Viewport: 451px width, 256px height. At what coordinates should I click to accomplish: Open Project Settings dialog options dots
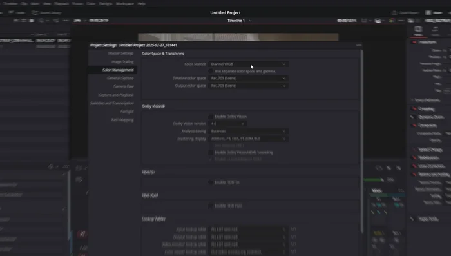358,45
